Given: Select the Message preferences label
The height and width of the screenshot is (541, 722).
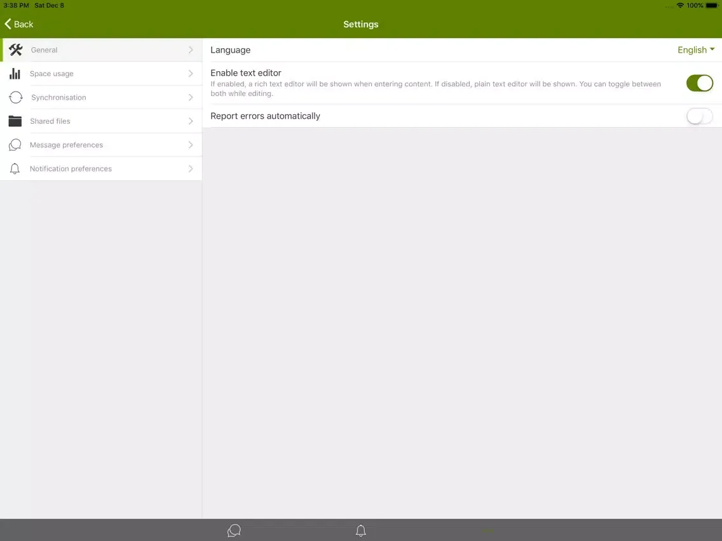Looking at the screenshot, I should (66, 145).
